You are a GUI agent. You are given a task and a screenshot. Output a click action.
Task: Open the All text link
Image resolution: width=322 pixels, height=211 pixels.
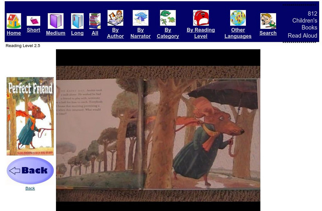(95, 33)
